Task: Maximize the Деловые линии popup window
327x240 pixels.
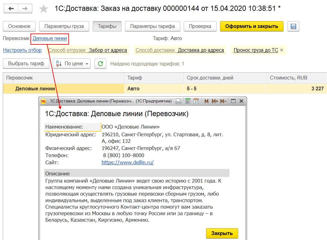Action: pyautogui.click(x=233, y=101)
